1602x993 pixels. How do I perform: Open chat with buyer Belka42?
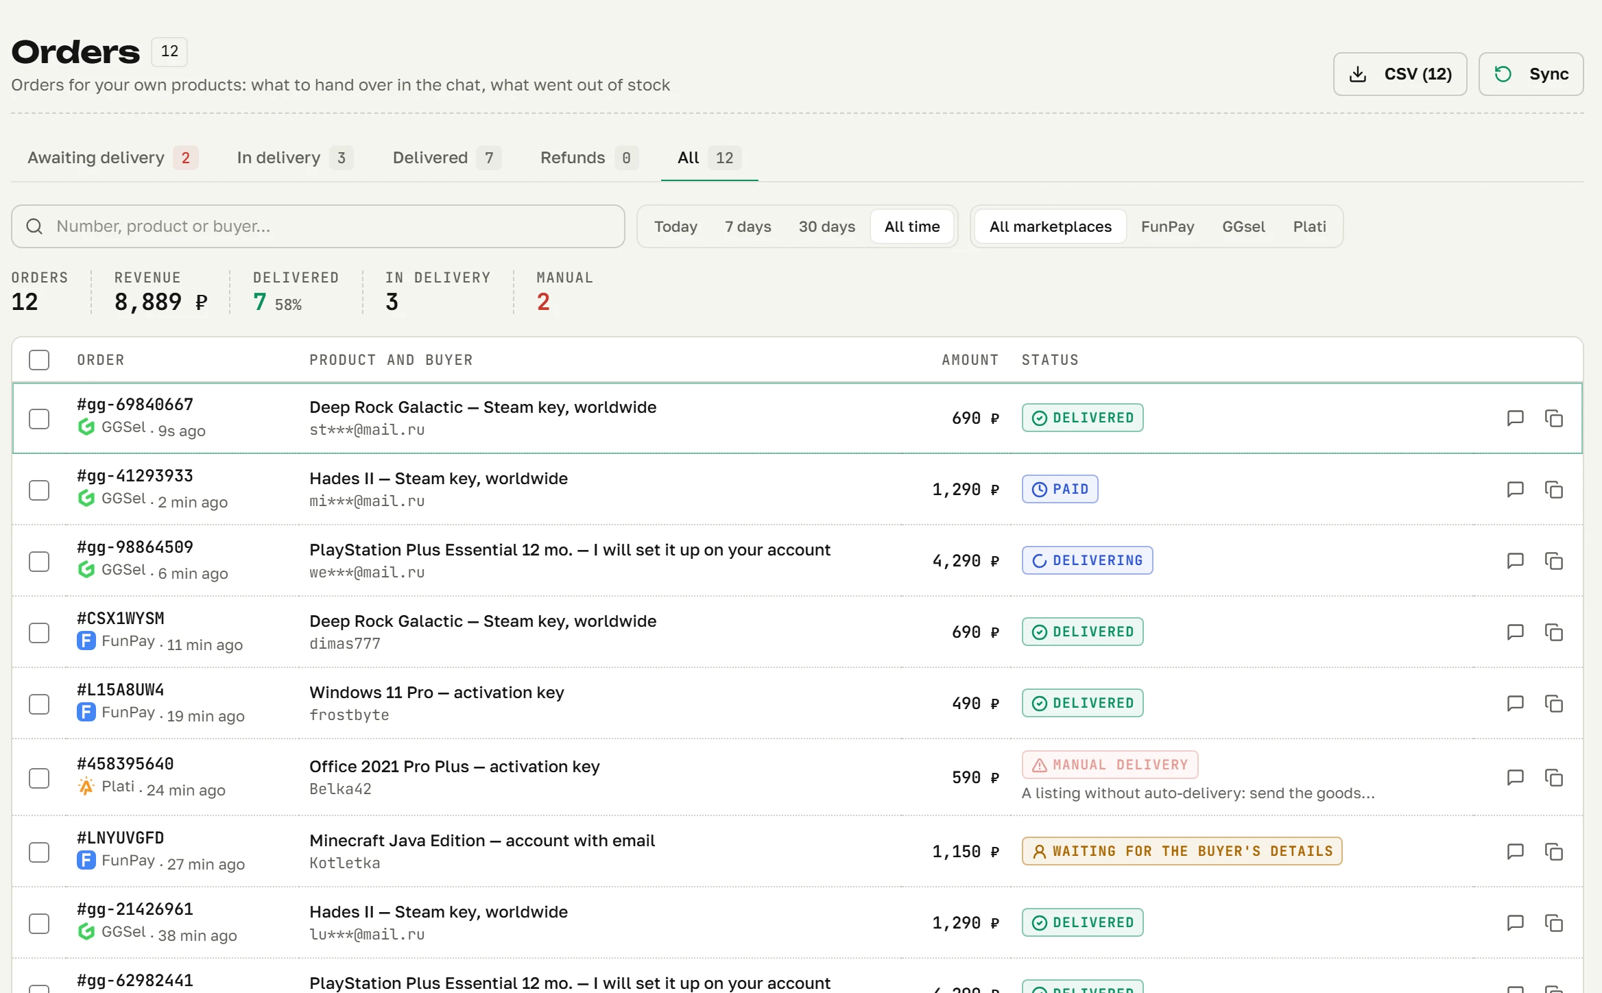coord(1515,778)
